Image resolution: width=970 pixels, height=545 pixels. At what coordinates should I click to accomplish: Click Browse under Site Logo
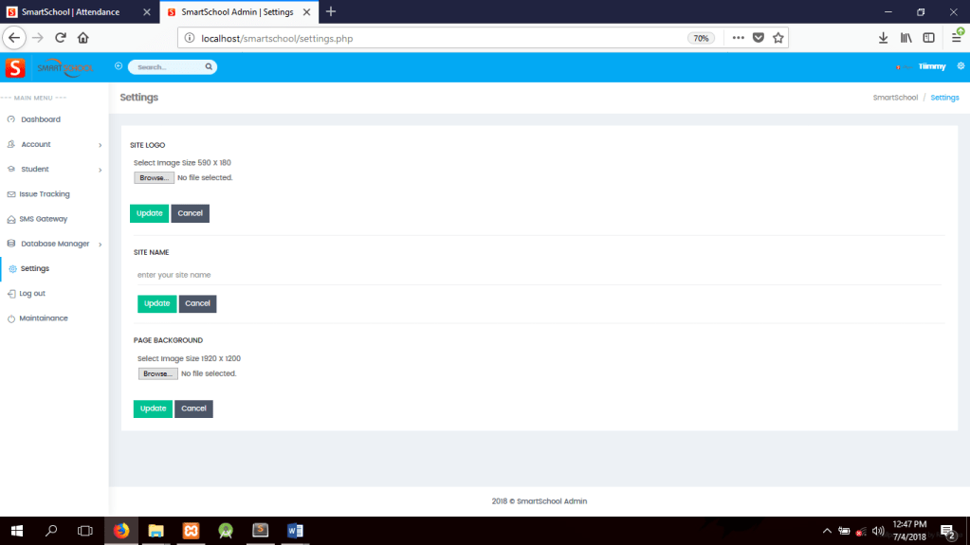coord(153,177)
